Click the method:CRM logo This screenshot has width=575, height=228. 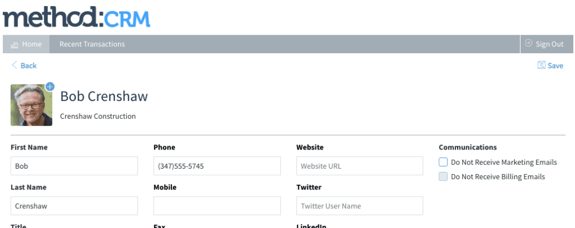pyautogui.click(x=76, y=17)
